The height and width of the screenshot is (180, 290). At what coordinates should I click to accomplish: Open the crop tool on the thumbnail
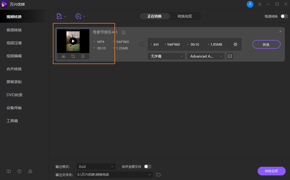(x=73, y=56)
